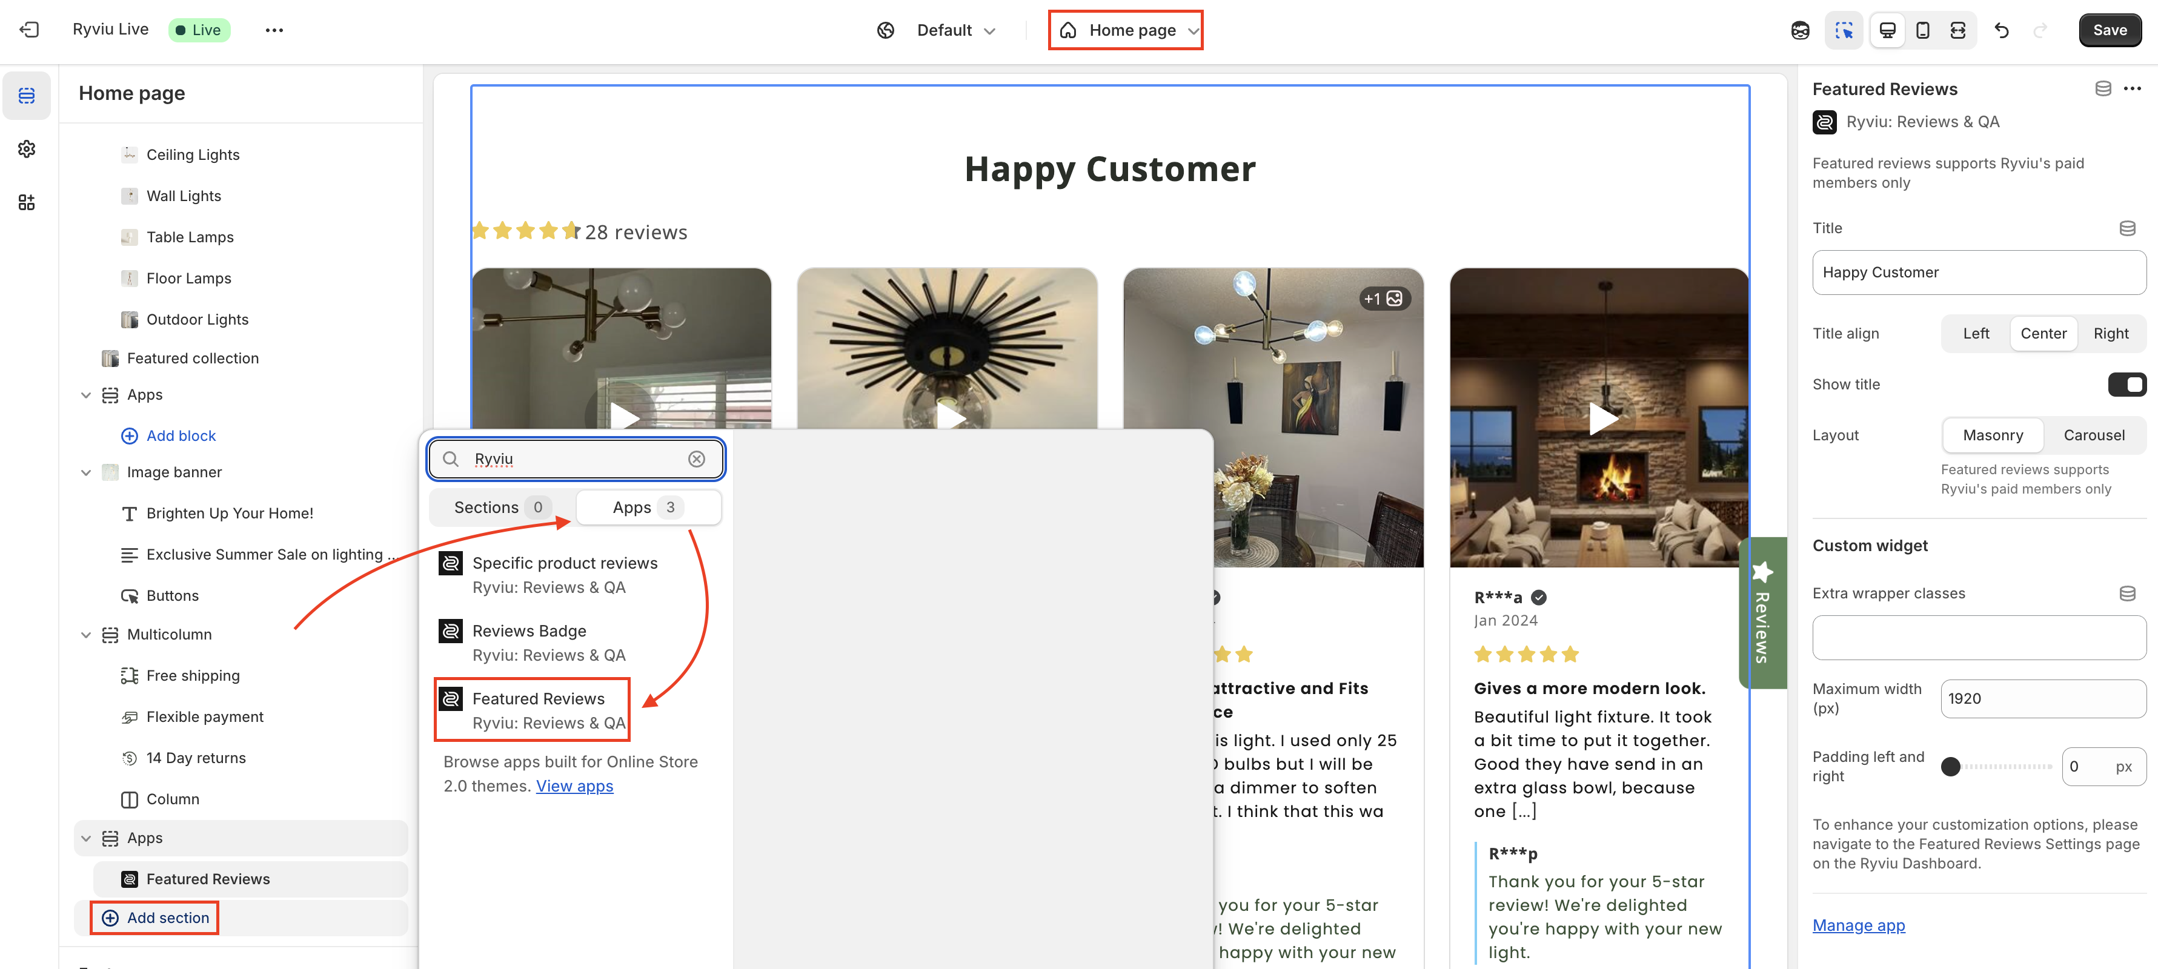Collapse the first Apps section
Screen dimensions: 2158x969
click(85, 395)
